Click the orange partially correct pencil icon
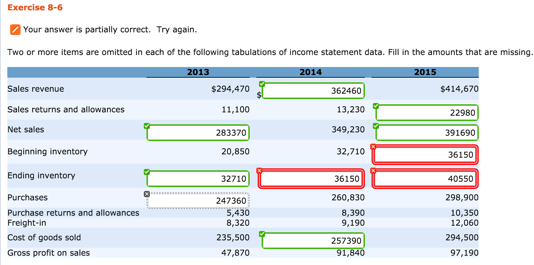The image size is (534, 265). pos(15,30)
